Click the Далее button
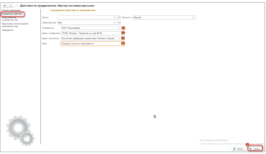This screenshot has height=154, width=266. tap(255, 149)
